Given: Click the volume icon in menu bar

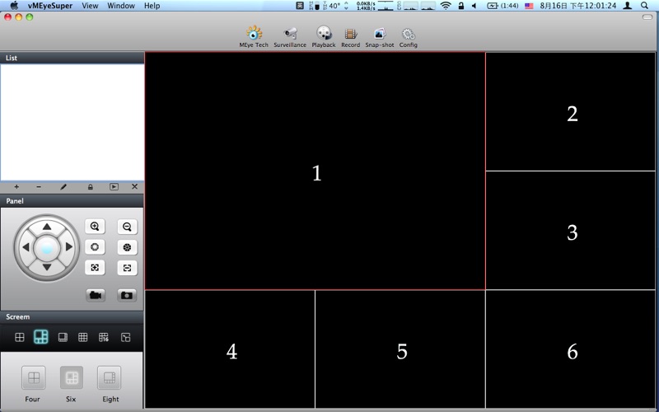Looking at the screenshot, I should [x=474, y=6].
